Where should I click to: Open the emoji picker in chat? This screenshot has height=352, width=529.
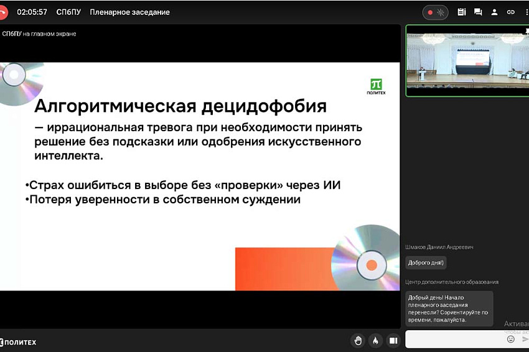[511, 339]
